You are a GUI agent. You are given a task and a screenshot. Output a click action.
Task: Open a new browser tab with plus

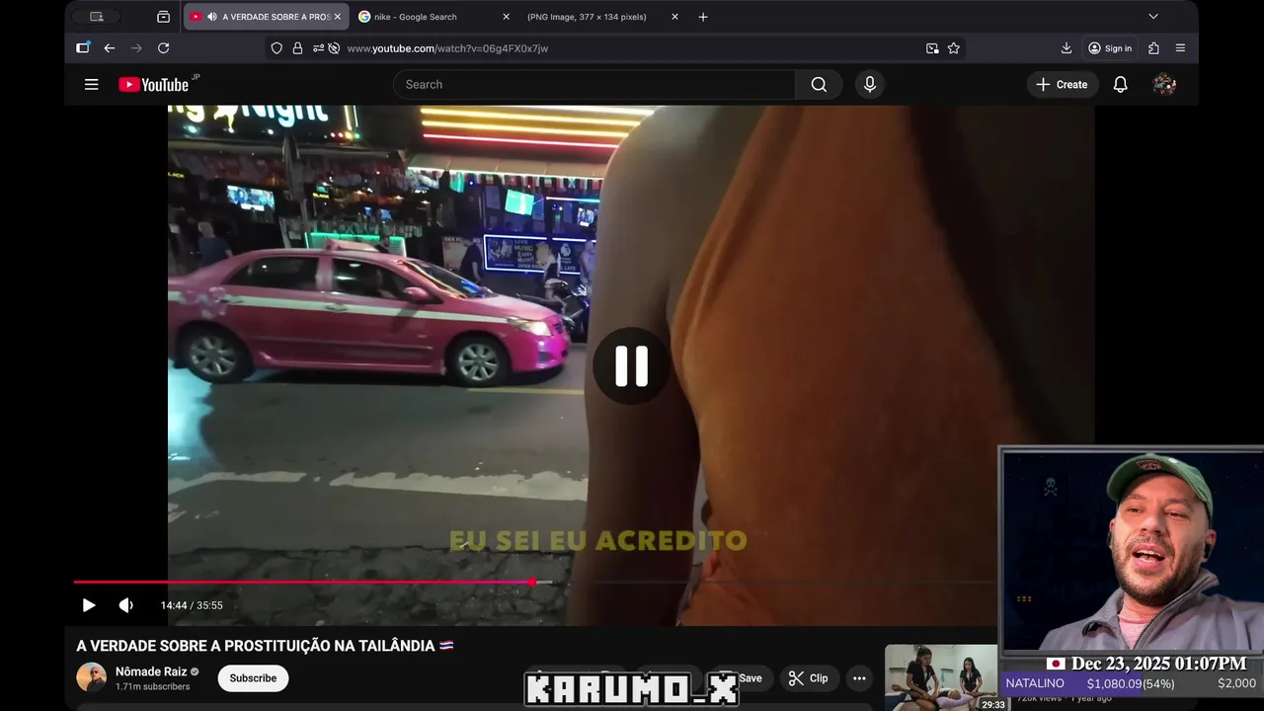[x=703, y=17]
